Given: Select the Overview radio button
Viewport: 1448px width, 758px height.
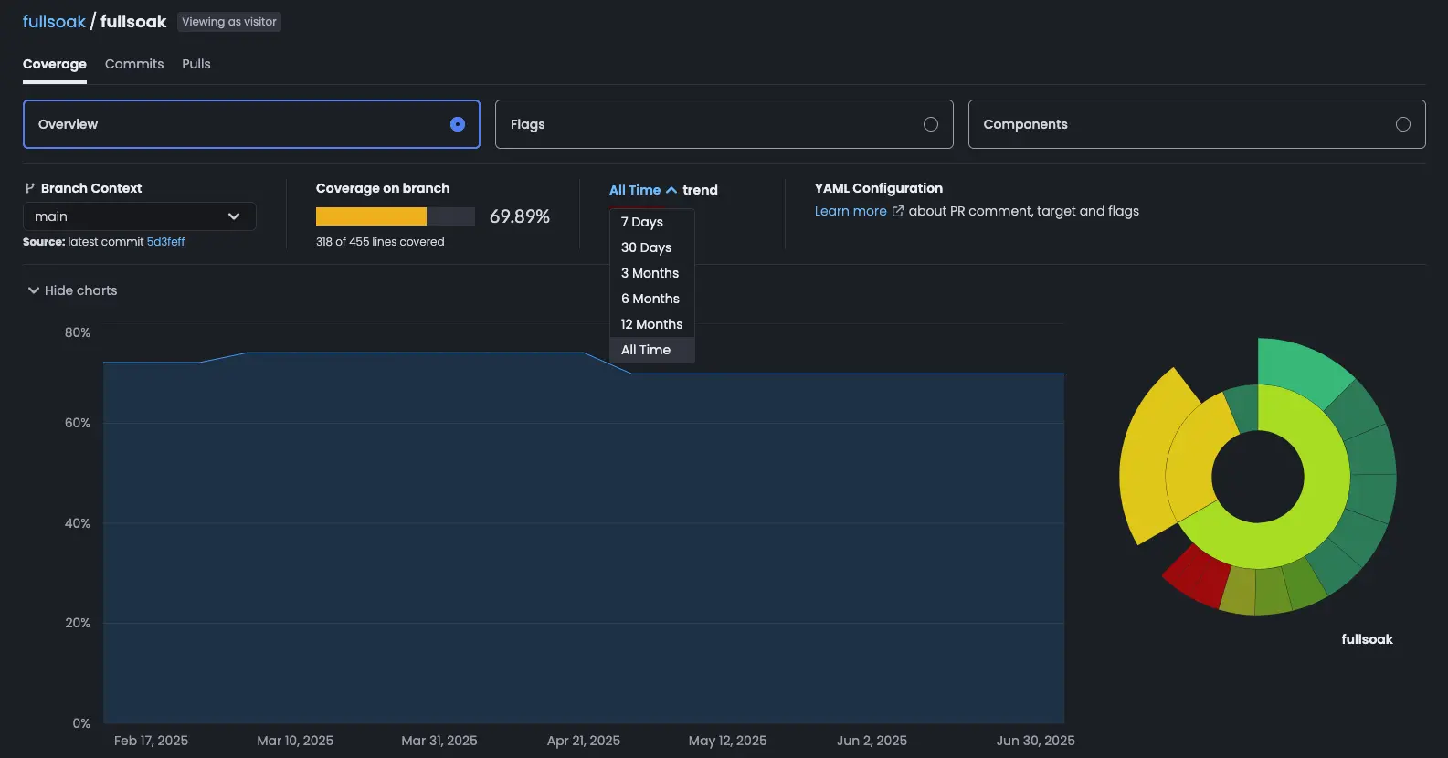Looking at the screenshot, I should 458,124.
